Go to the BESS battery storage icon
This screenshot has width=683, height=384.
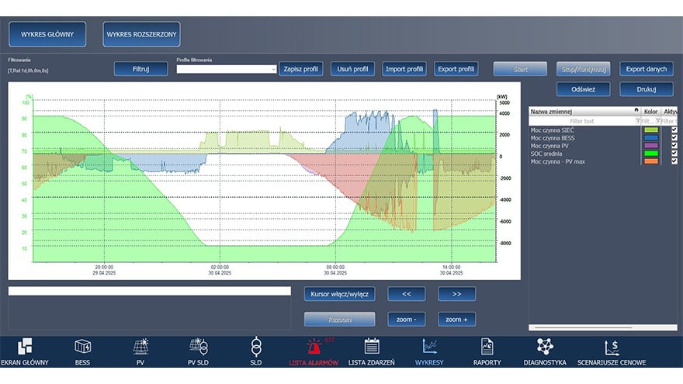83,346
